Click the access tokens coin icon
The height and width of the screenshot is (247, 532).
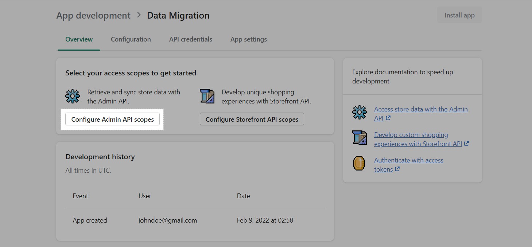(359, 164)
